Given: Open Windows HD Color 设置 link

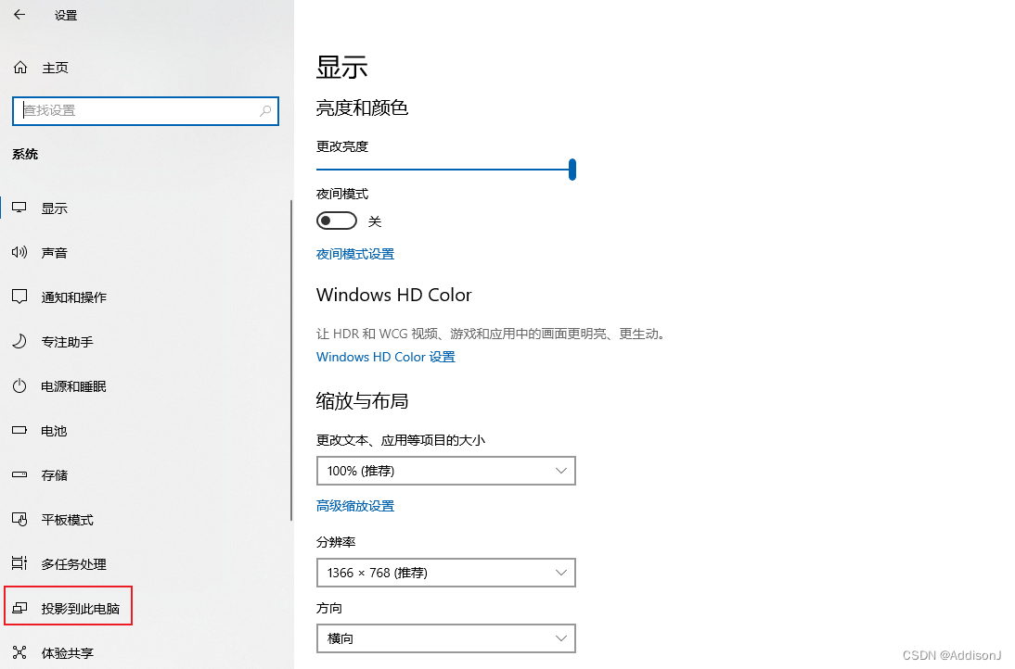Looking at the screenshot, I should (385, 356).
